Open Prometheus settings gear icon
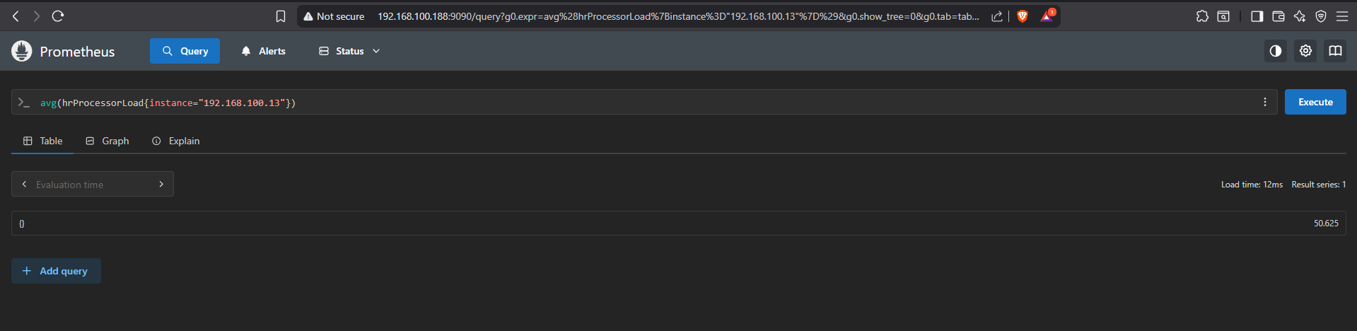Image resolution: width=1357 pixels, height=331 pixels. (x=1305, y=51)
